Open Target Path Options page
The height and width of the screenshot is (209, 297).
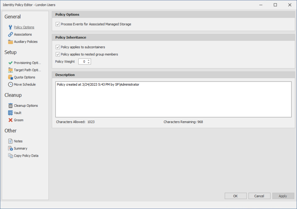[27, 70]
